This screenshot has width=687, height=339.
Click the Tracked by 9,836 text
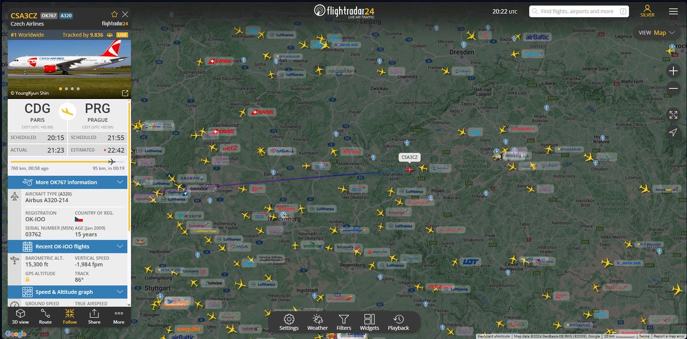[84, 35]
